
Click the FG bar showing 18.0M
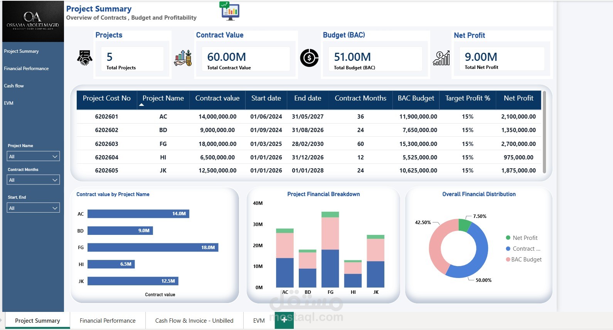(x=153, y=247)
